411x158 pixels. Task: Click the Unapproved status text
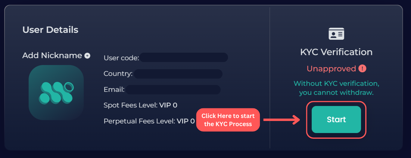pyautogui.click(x=331, y=69)
